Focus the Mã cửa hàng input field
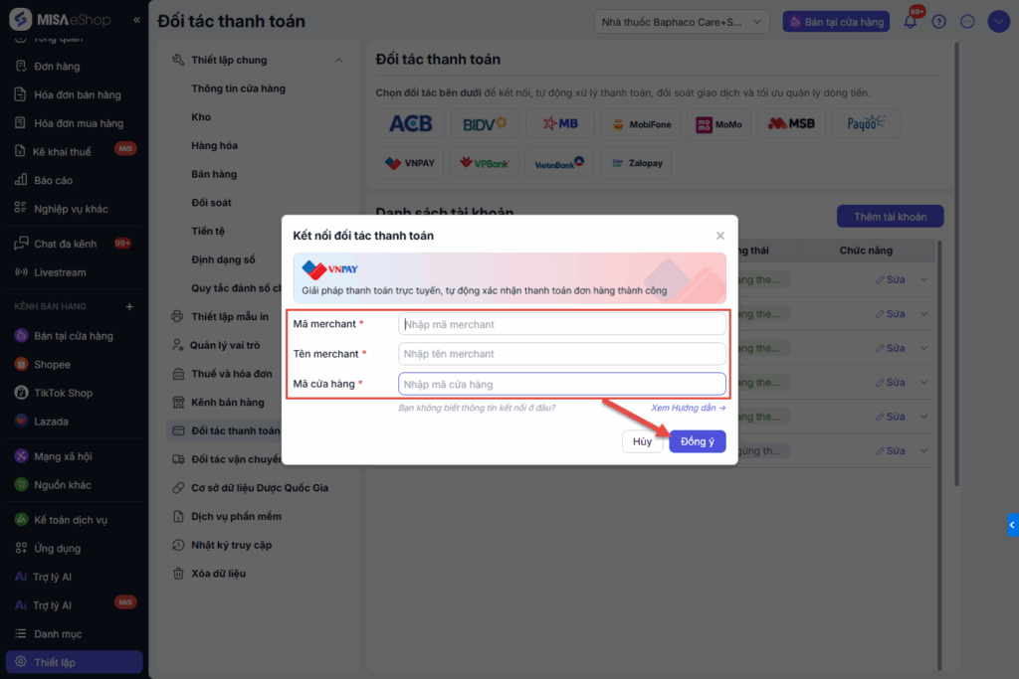Viewport: 1019px width, 679px height. [561, 384]
